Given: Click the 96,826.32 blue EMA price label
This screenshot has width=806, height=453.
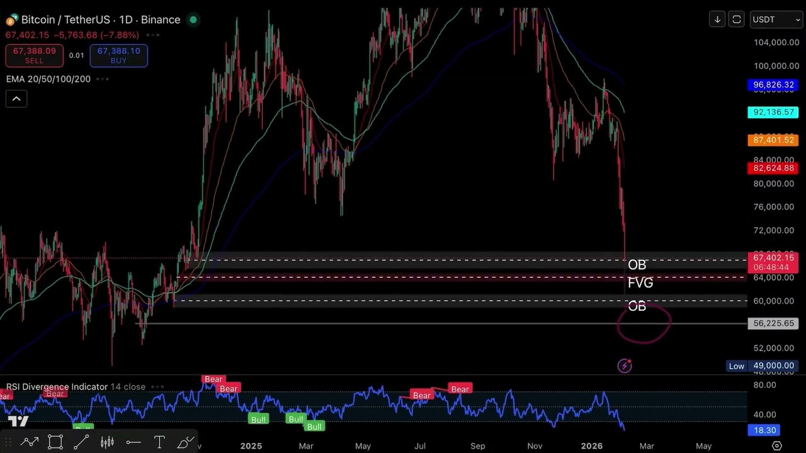Looking at the screenshot, I should click(x=773, y=85).
